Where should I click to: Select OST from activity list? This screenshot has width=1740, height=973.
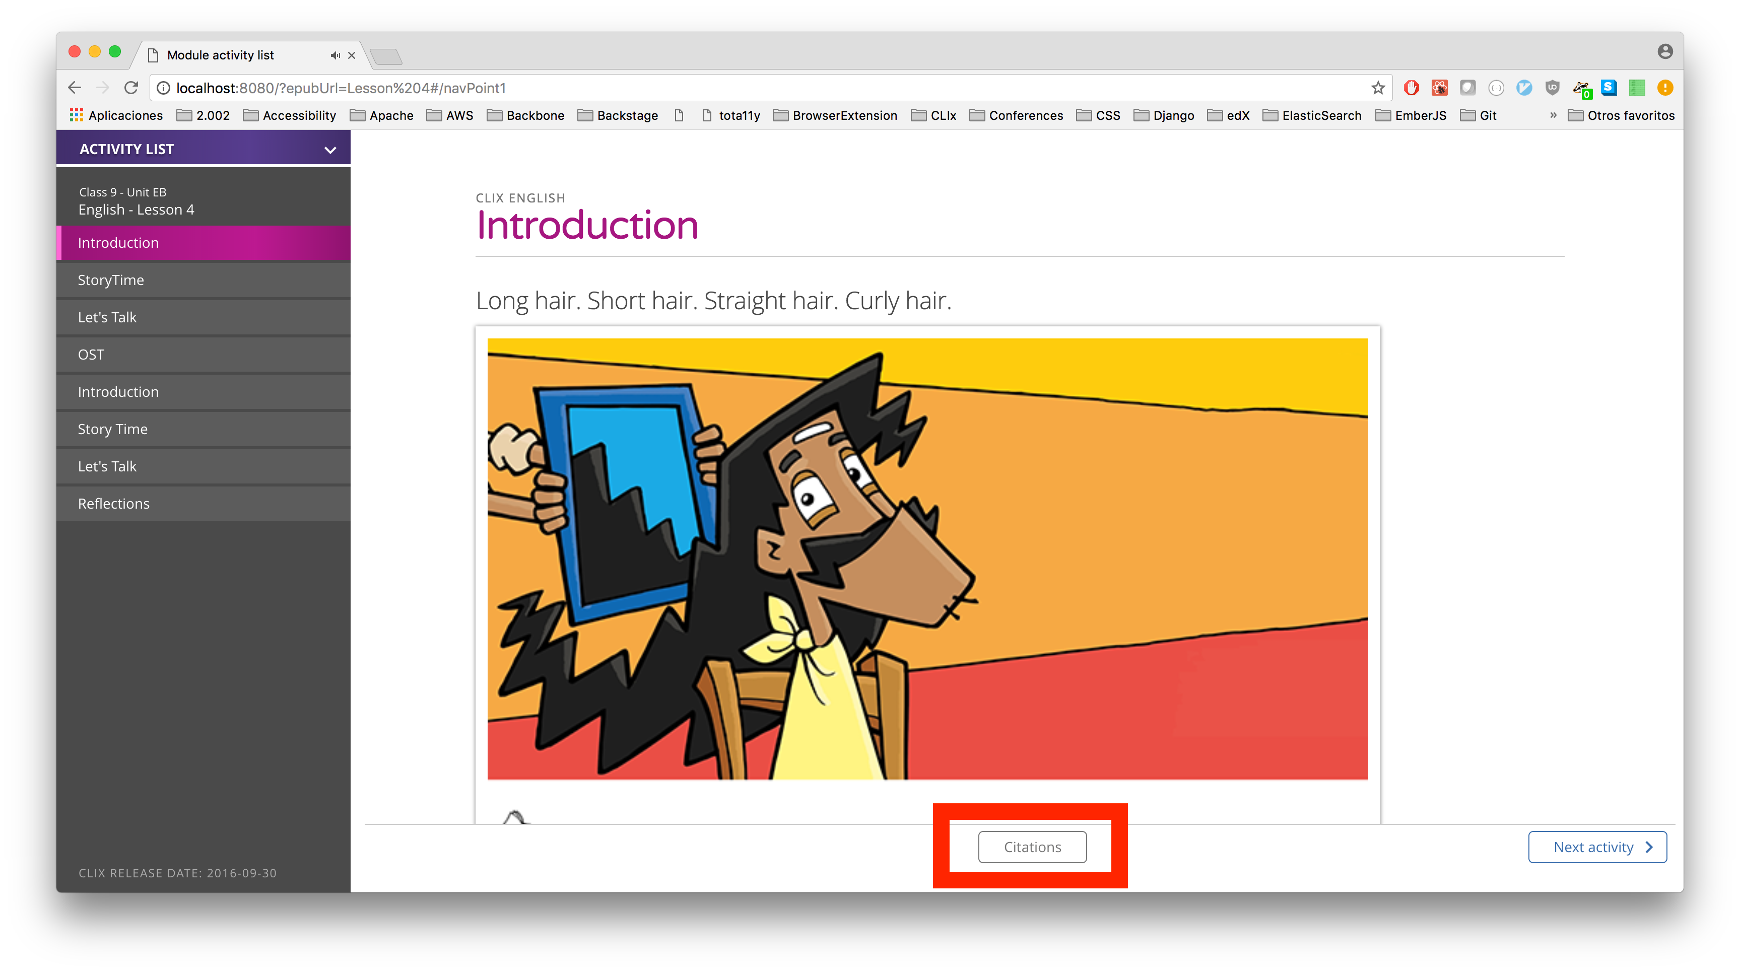(203, 354)
